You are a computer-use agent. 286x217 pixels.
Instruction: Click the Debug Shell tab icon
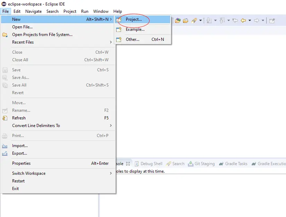tap(137, 164)
